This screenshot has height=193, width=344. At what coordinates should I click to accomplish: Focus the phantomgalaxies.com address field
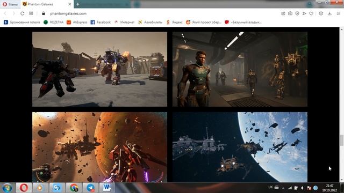pos(68,13)
